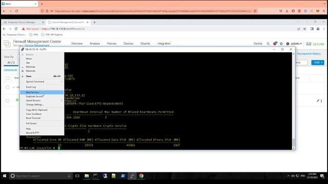Viewport: 328px width, 184px height.
Task: Click the edit pencil icon in device row
Action: [318, 101]
